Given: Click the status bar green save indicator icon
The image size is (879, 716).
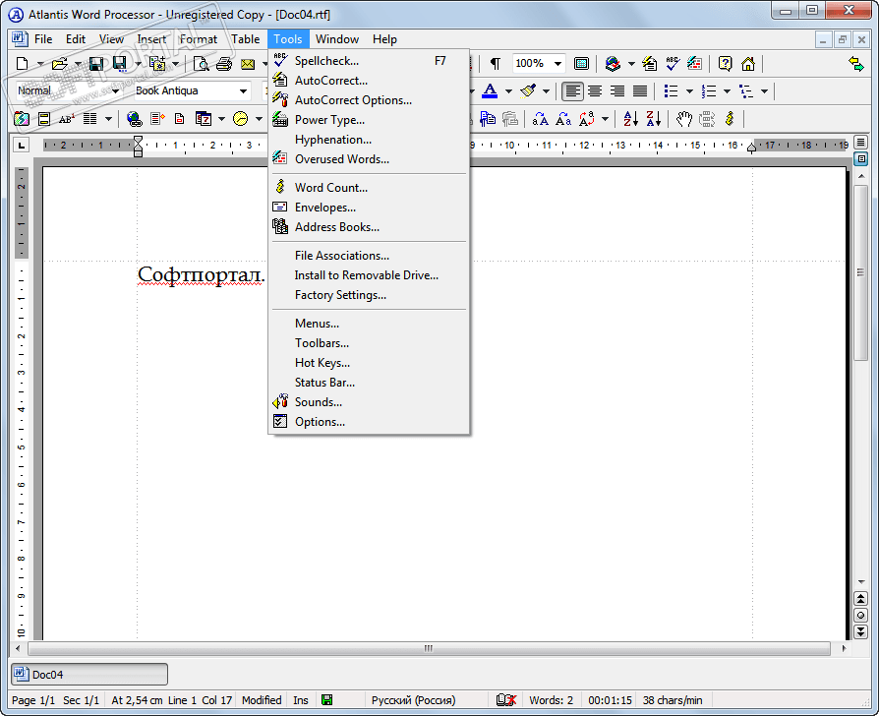Looking at the screenshot, I should click(x=326, y=699).
